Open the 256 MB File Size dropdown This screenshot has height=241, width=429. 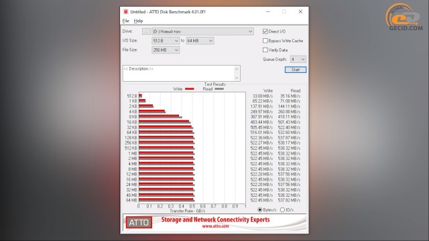[x=166, y=50]
